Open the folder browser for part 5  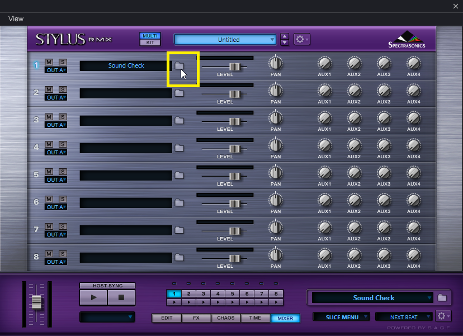179,175
